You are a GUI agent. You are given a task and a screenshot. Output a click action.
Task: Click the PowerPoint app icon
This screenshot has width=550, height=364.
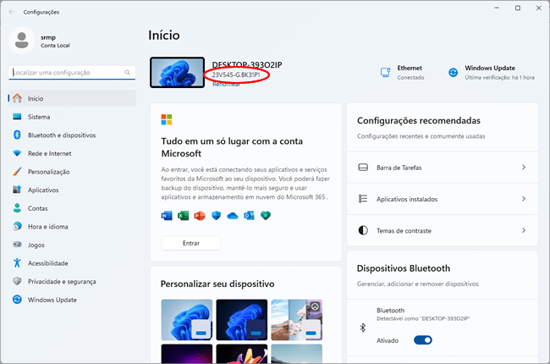coord(200,216)
